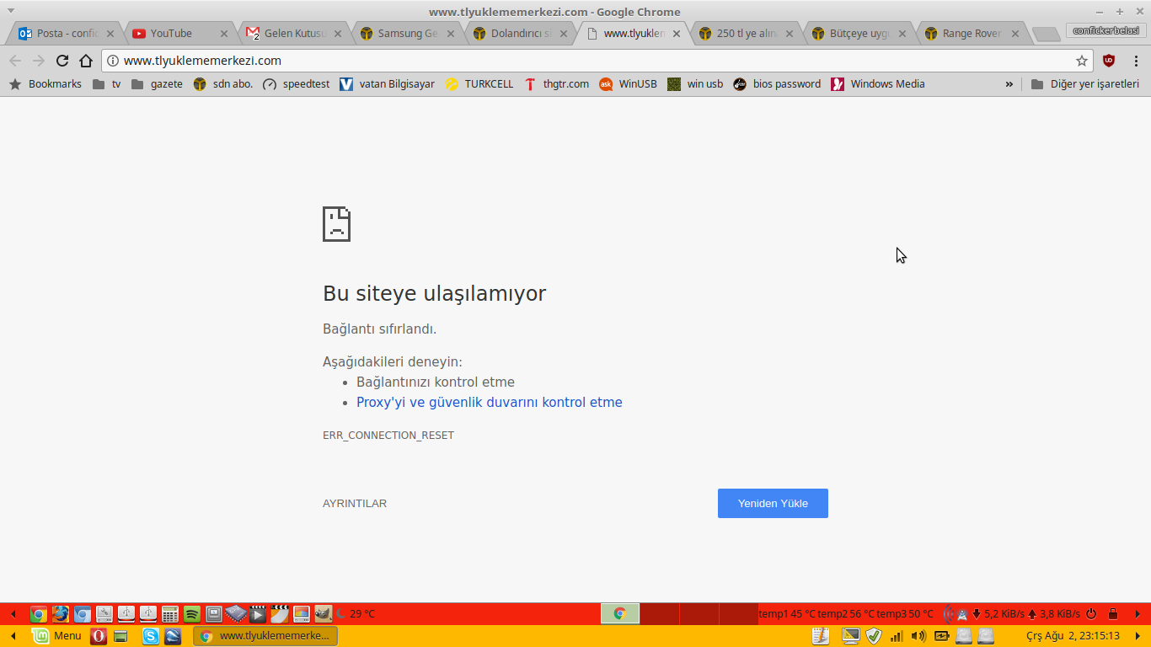Viewport: 1151px width, 647px height.
Task: Click the 'Yeniden Yükle' button
Action: [773, 503]
